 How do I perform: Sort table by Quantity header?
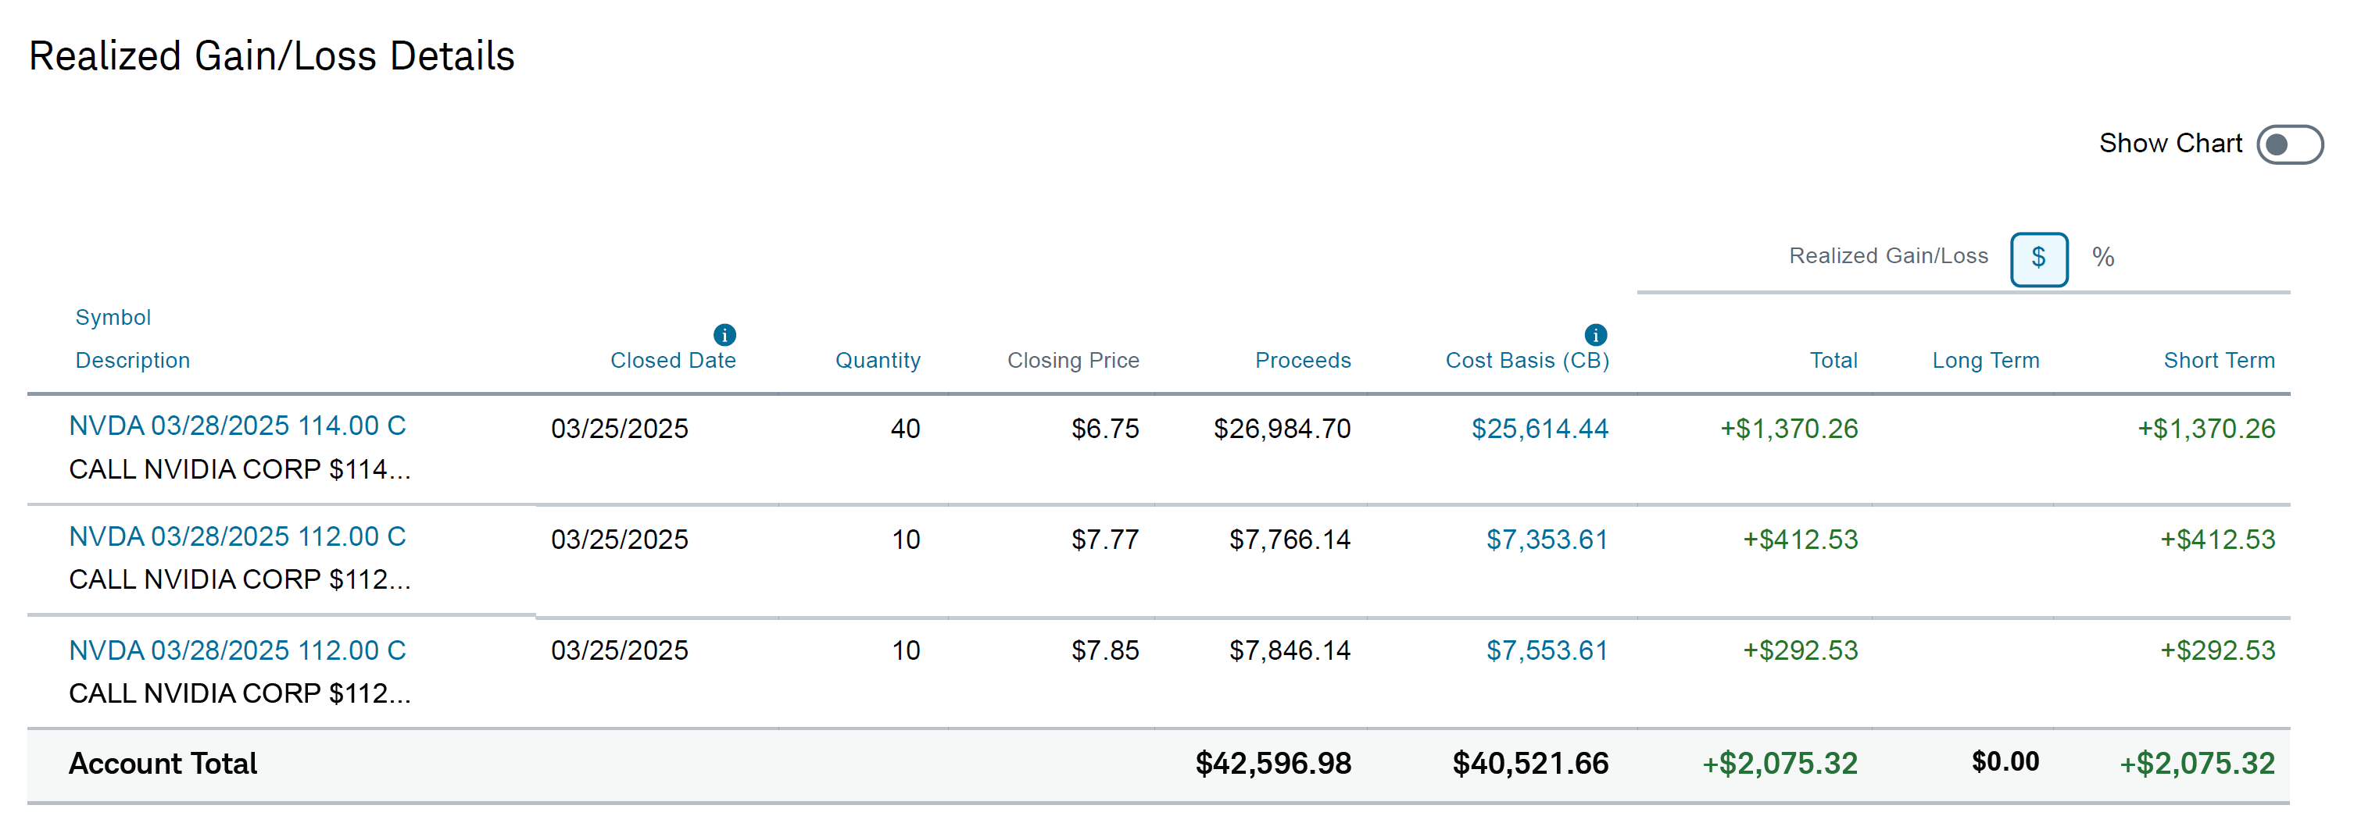tap(877, 361)
